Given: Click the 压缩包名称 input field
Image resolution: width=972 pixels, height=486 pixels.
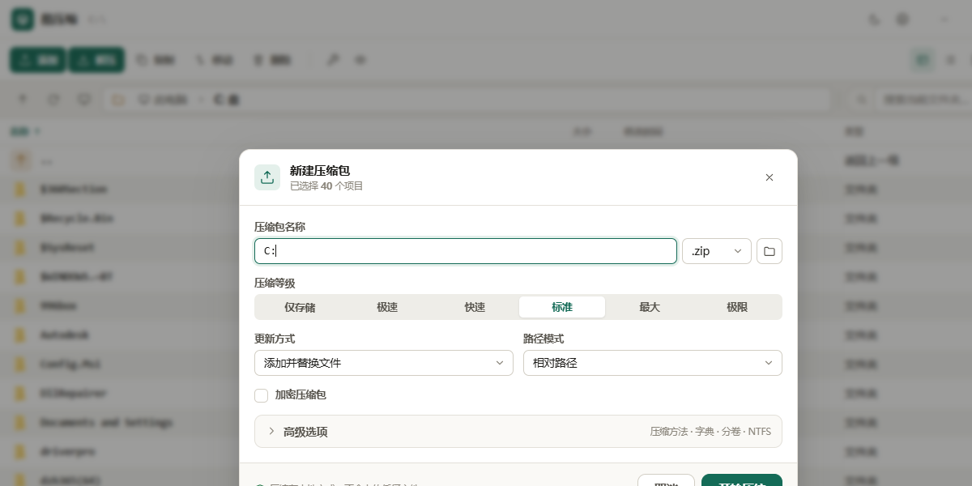Looking at the screenshot, I should pyautogui.click(x=466, y=251).
